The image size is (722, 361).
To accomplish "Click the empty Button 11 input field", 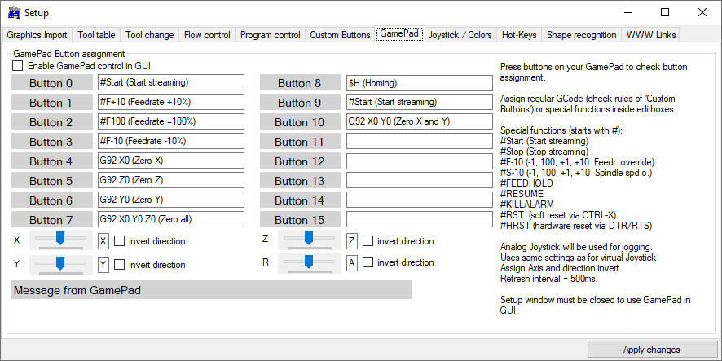I will pyautogui.click(x=419, y=142).
